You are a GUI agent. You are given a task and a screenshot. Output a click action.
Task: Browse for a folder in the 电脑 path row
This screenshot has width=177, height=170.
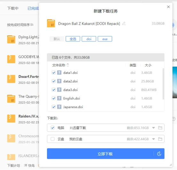pyautogui.click(x=160, y=128)
